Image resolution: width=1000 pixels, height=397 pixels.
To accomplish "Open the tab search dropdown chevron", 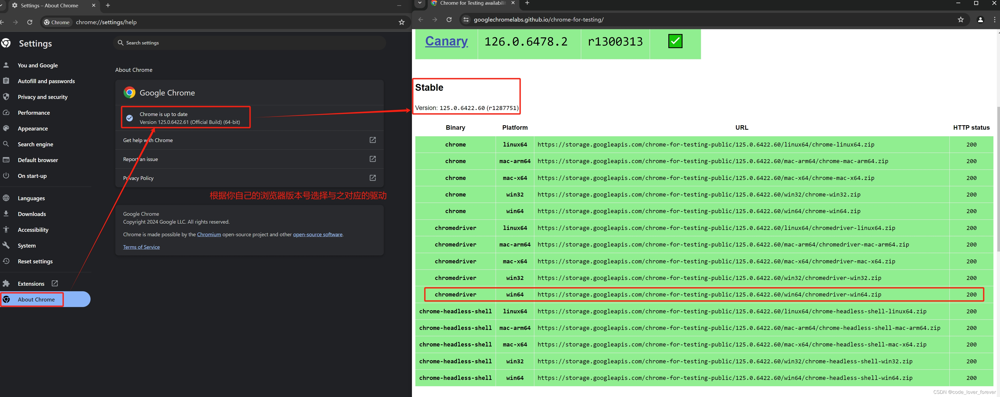I will point(420,3).
